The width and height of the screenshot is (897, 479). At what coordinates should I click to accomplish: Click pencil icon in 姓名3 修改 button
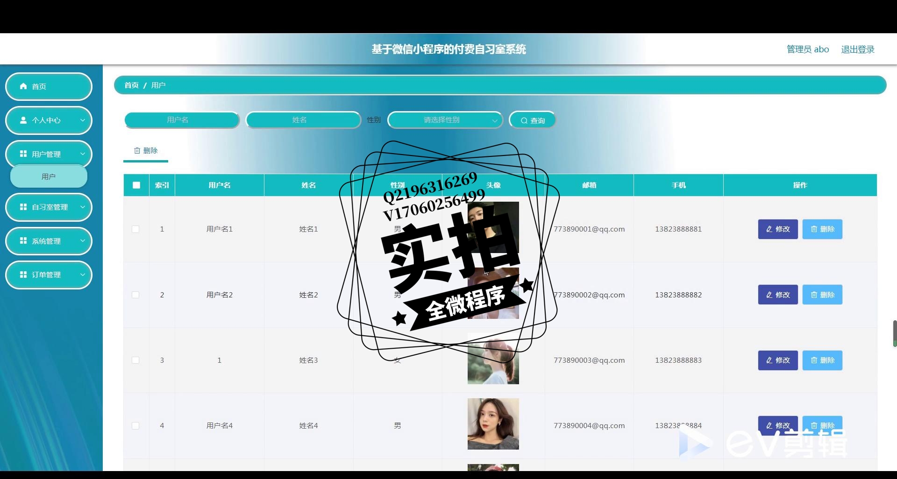[x=769, y=360]
